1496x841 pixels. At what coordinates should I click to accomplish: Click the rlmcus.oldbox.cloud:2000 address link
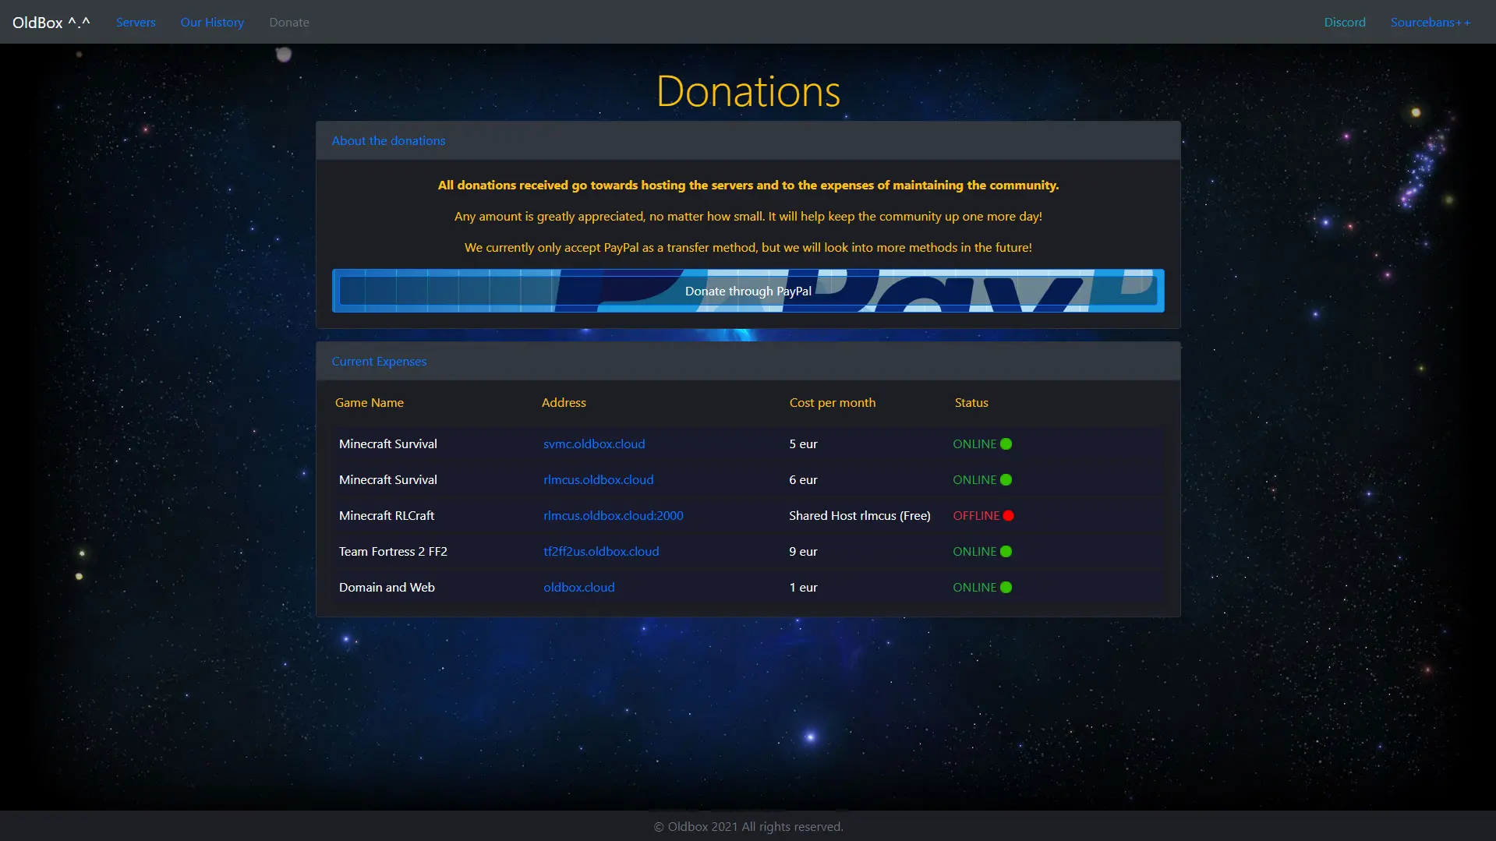pyautogui.click(x=613, y=516)
